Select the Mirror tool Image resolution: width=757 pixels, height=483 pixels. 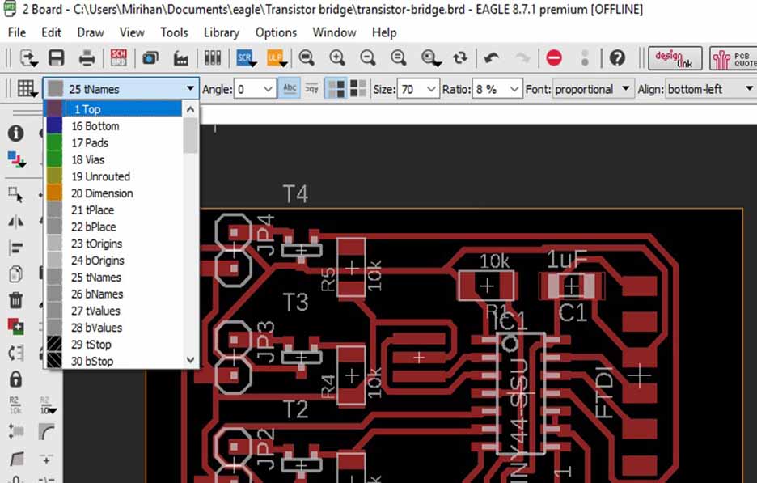point(16,222)
